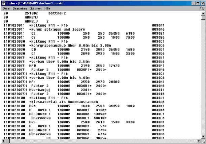
Task: Click value '20080' in HF1 row
Action: pos(114,82)
